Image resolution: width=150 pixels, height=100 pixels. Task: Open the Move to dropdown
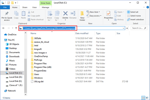(x=49, y=15)
